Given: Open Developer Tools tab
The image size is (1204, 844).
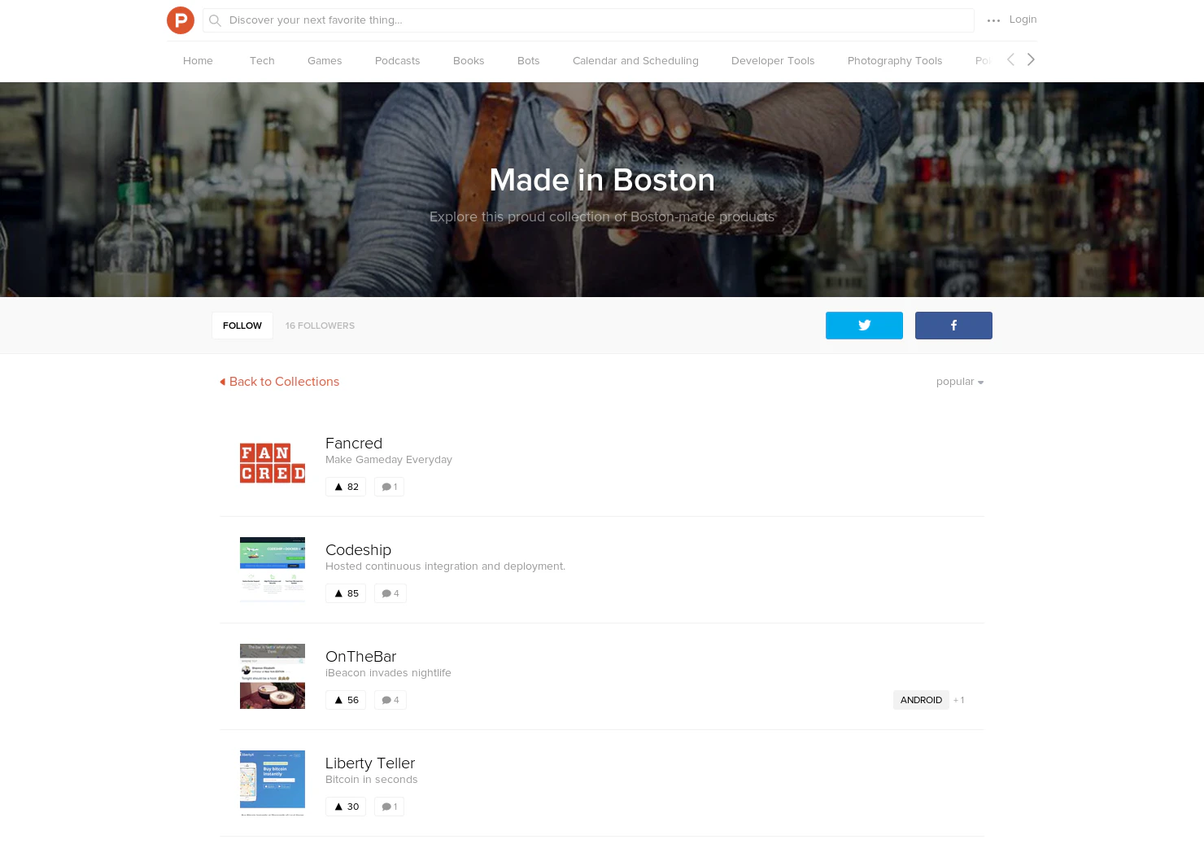Looking at the screenshot, I should (773, 61).
